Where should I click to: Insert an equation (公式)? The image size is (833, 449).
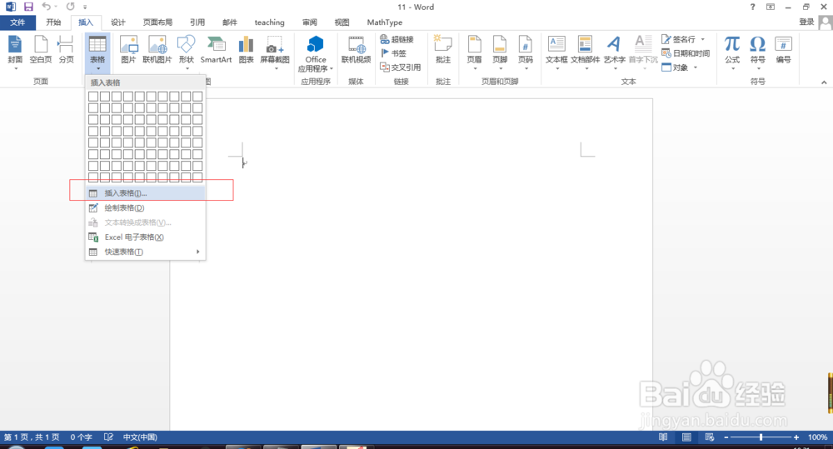pyautogui.click(x=732, y=52)
